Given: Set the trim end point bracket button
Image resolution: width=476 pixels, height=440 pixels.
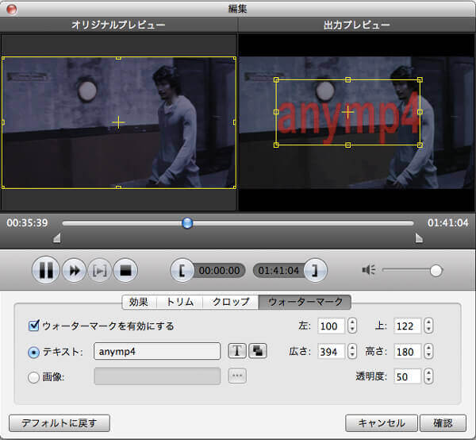Looking at the screenshot, I should [x=316, y=270].
